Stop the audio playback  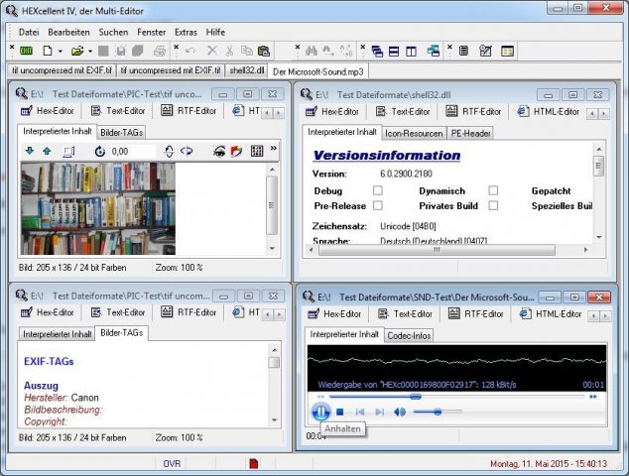pos(340,412)
